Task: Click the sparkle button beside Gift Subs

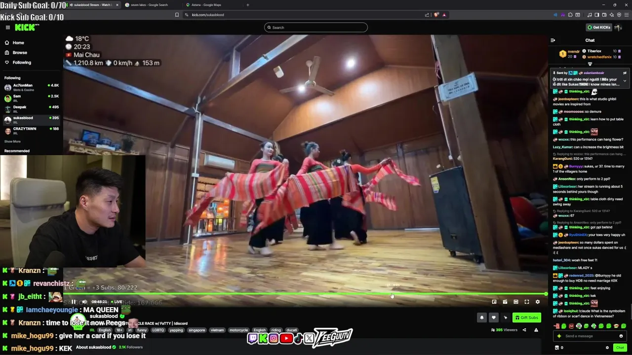Action: [x=505, y=318]
